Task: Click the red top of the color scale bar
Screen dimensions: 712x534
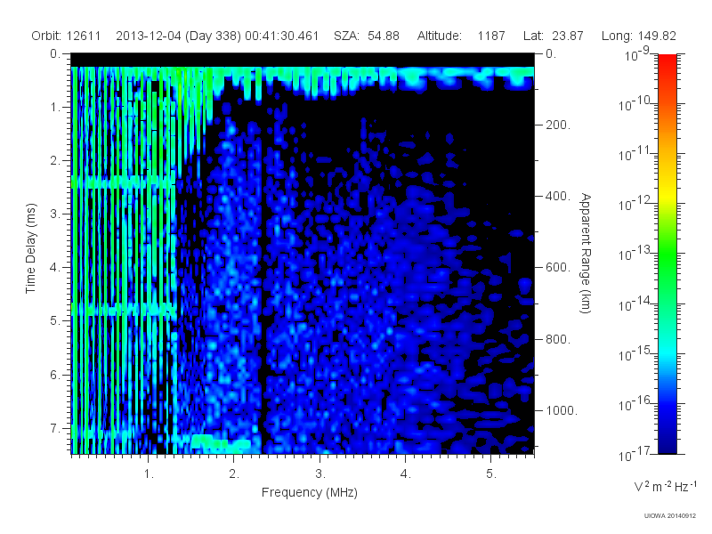Action: (667, 61)
